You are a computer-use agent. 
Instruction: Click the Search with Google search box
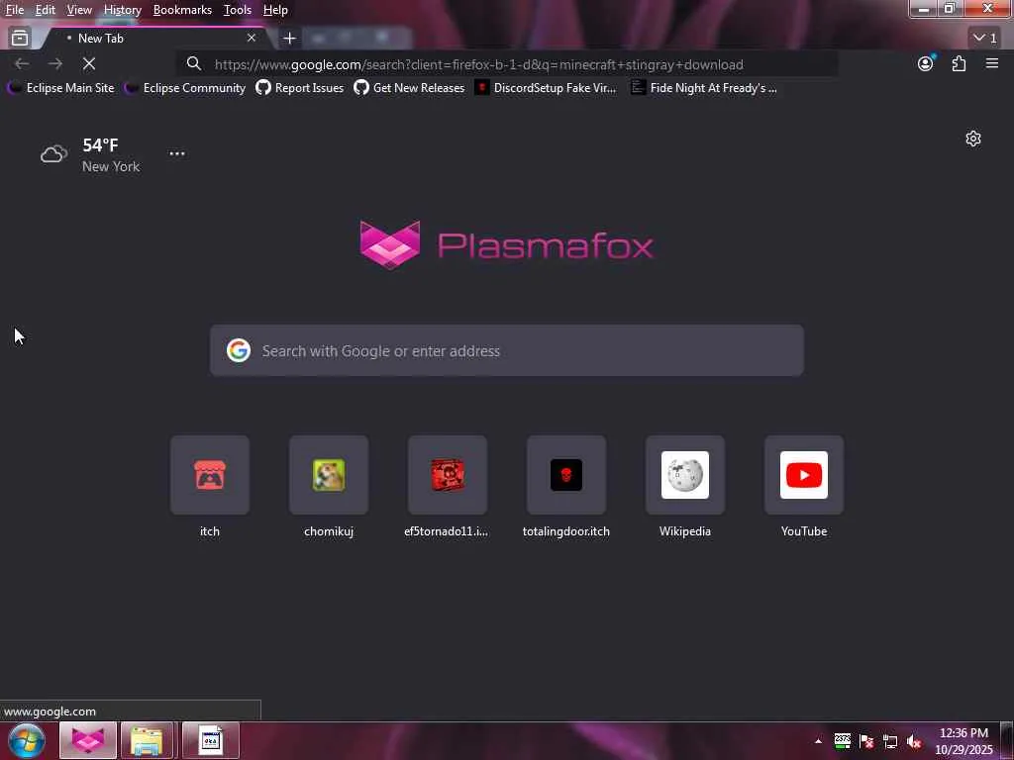[506, 351]
